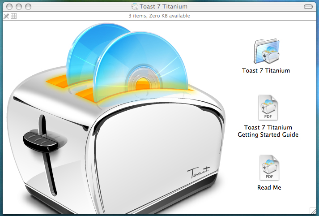Select the Getting Started Guide PDF icon
The width and height of the screenshot is (319, 216).
click(x=268, y=108)
